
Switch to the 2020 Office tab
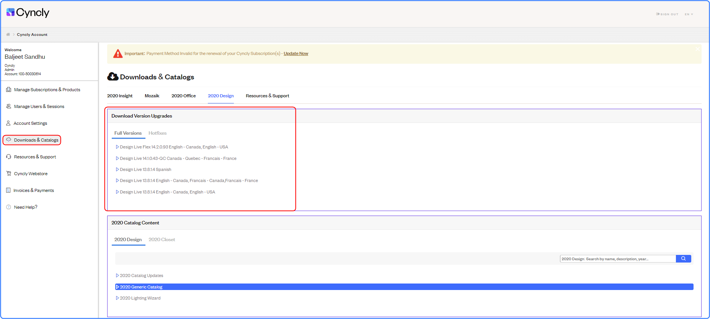(x=183, y=96)
